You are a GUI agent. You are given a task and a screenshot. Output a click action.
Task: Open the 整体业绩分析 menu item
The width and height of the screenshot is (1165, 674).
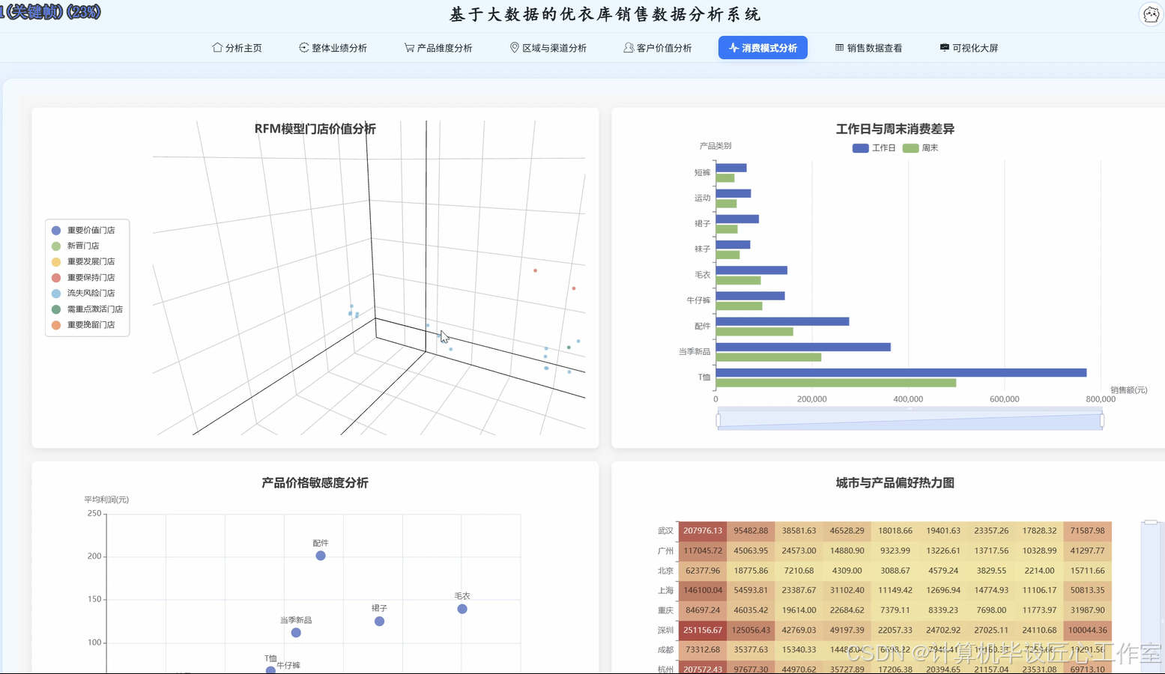pyautogui.click(x=333, y=48)
